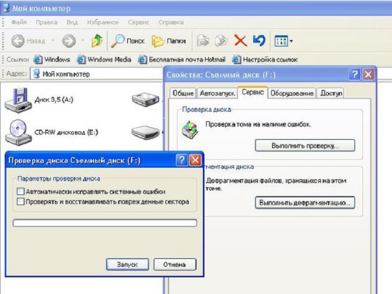Image resolution: width=392 pixels, height=294 pixels.
Task: Open the Назад history dropdown arrow
Action: click(53, 40)
